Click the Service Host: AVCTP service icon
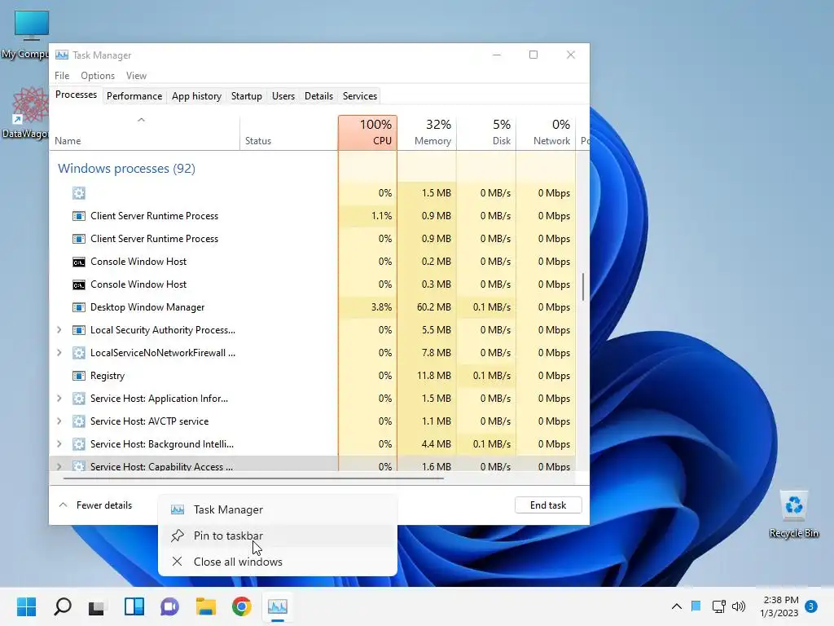The image size is (834, 626). click(79, 421)
